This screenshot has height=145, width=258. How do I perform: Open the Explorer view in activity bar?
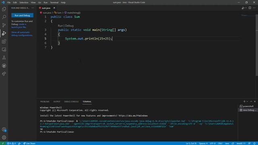pos(4,9)
